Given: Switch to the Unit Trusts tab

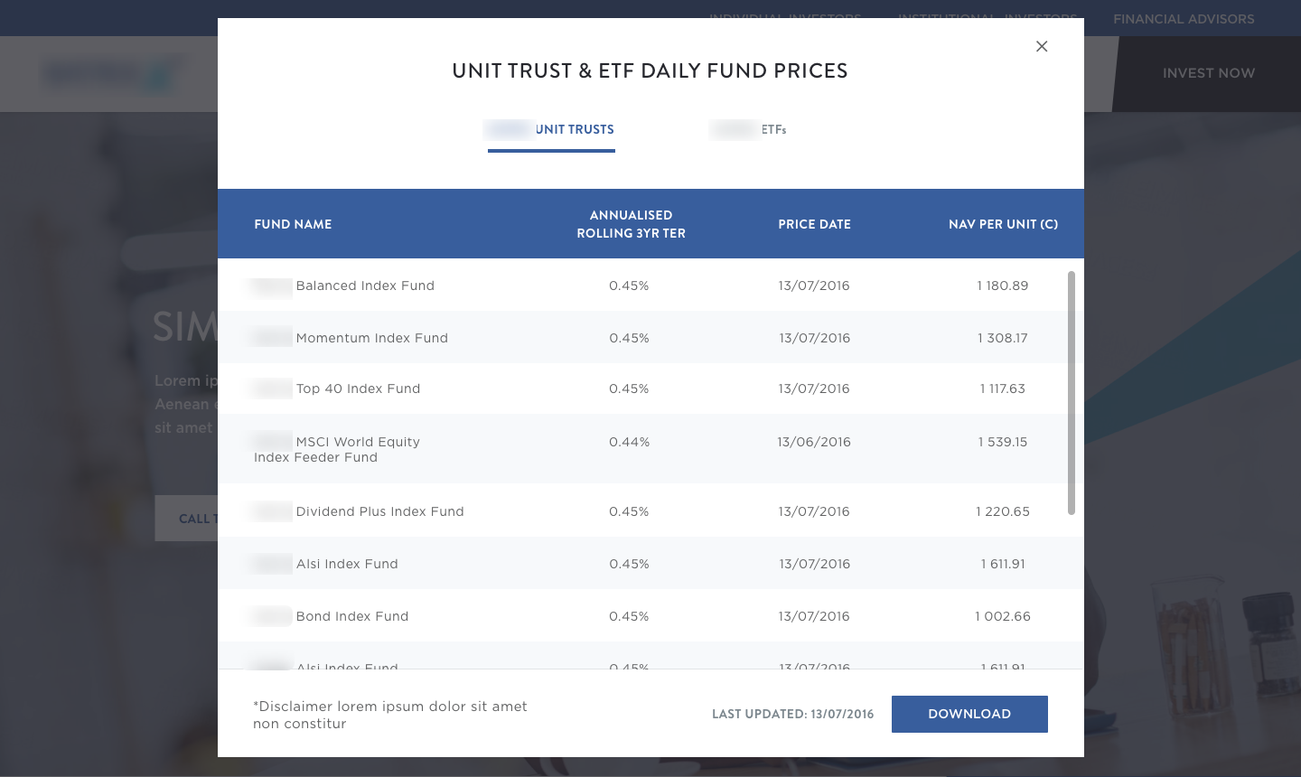Looking at the screenshot, I should [551, 130].
